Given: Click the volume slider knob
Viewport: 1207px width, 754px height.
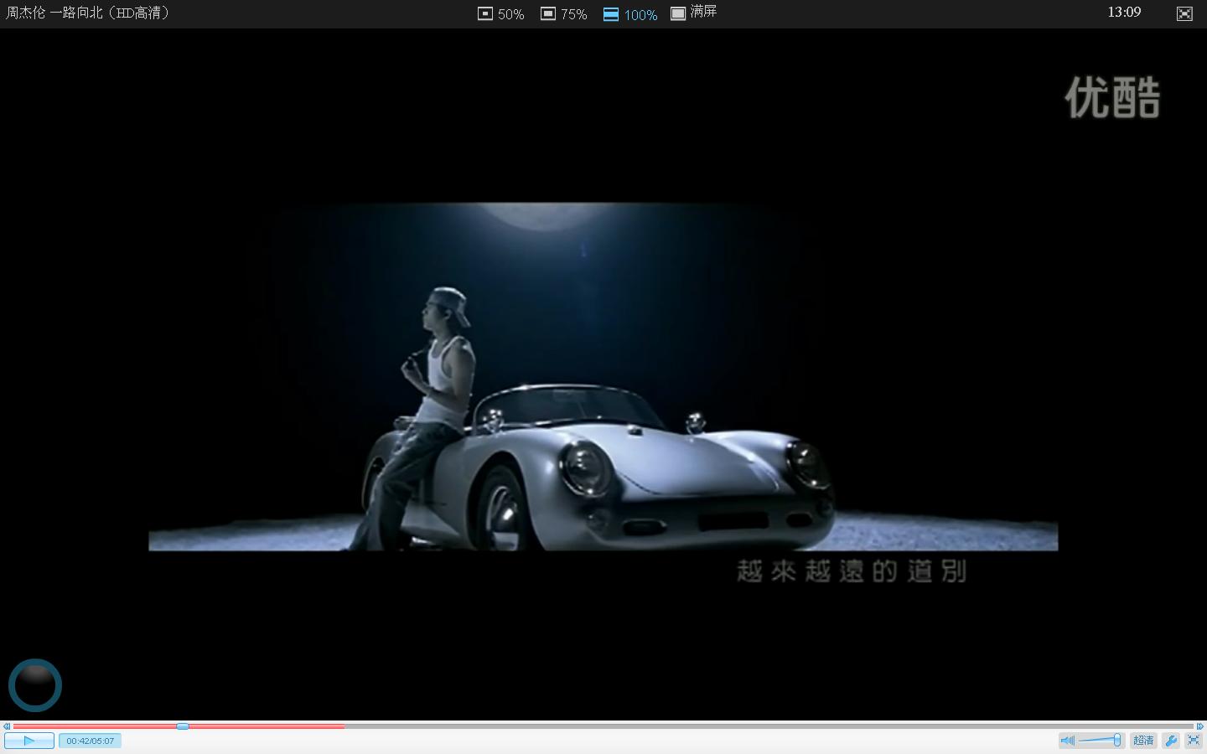Looking at the screenshot, I should 1117,741.
